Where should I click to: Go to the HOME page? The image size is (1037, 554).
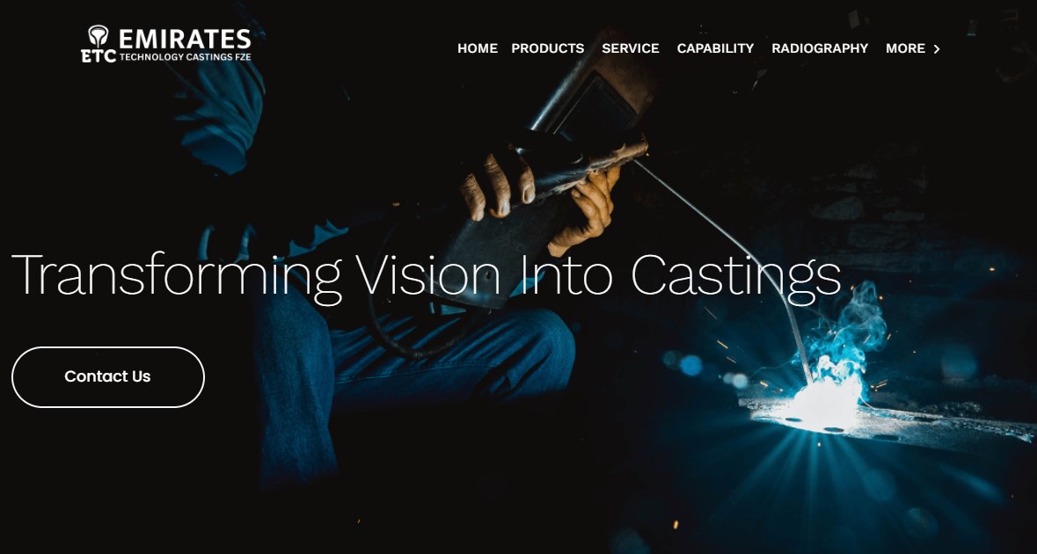[478, 48]
